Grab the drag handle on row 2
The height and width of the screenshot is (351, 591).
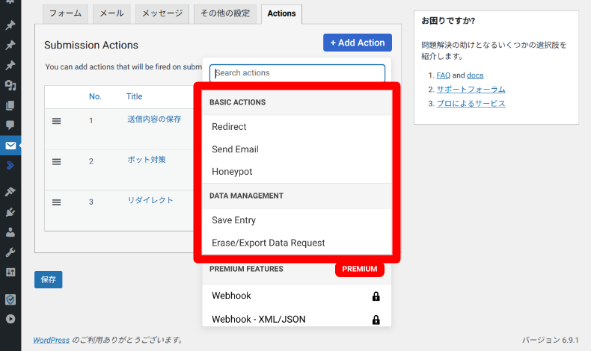57,161
